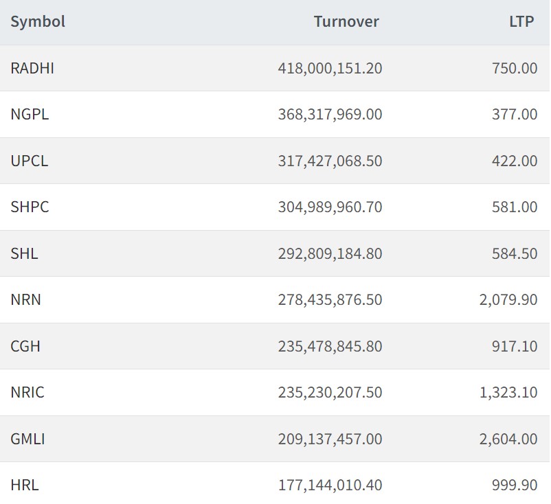This screenshot has width=551, height=504.
Task: Select the NGPL symbol
Action: 30,115
